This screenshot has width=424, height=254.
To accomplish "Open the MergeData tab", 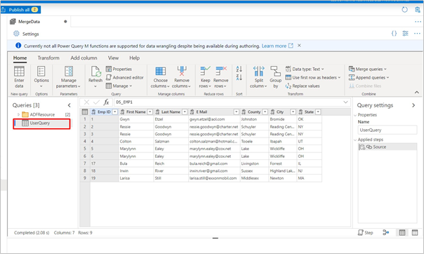I will point(29,22).
